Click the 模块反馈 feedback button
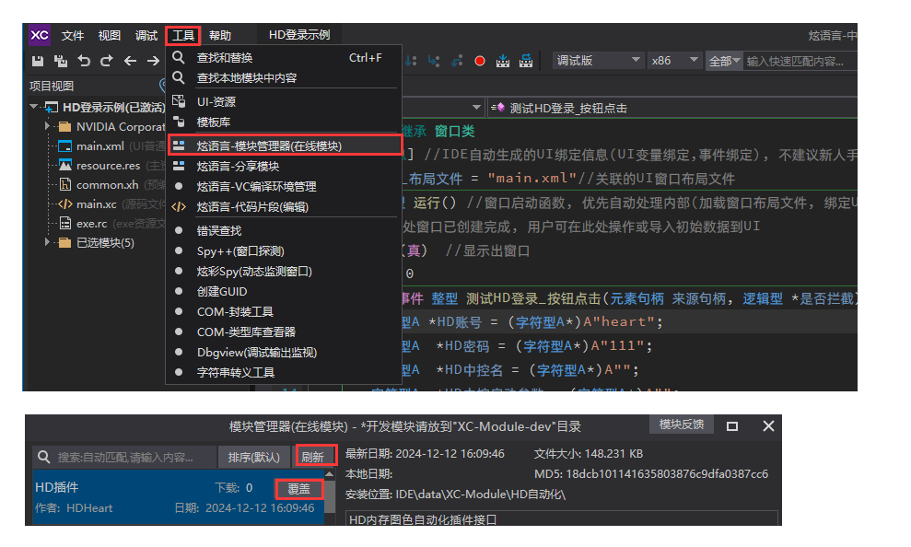Image resolution: width=911 pixels, height=547 pixels. pyautogui.click(x=682, y=425)
